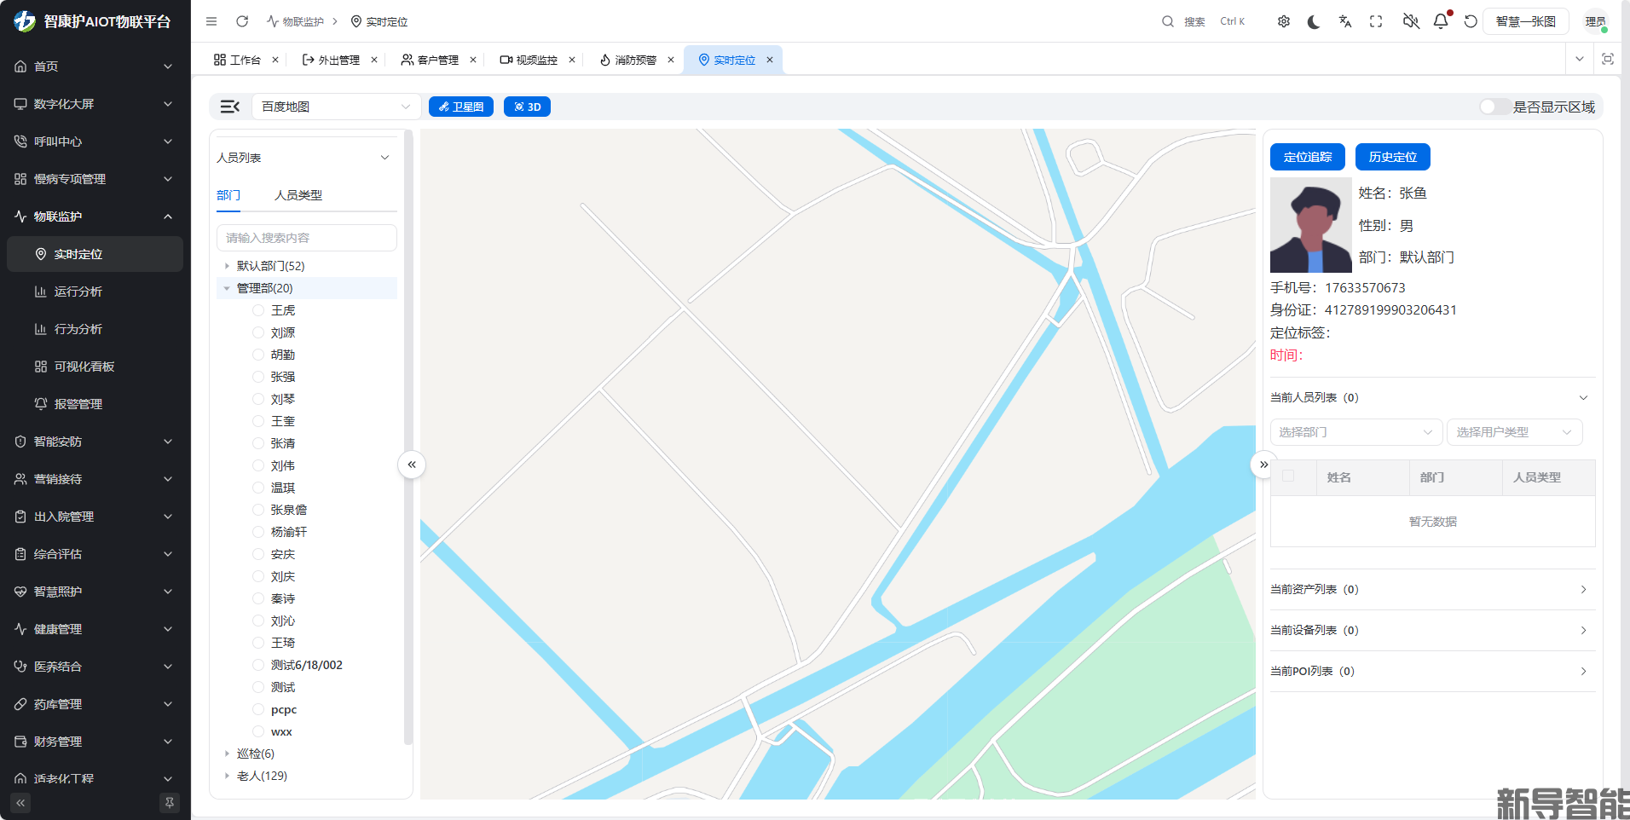The image size is (1630, 820).
Task: Open 运行分析 in the sidebar menu
Action: 78,292
